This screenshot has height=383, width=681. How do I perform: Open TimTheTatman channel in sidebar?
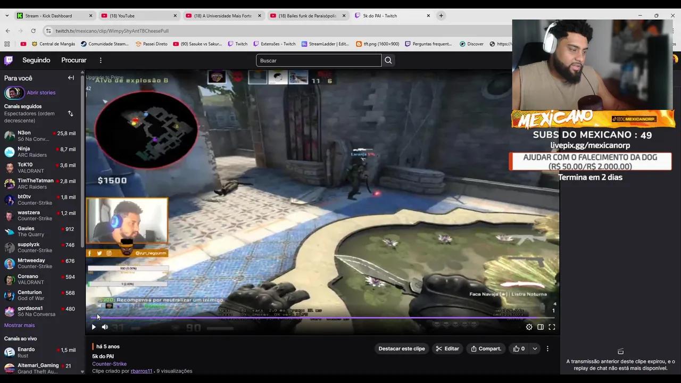[40, 184]
